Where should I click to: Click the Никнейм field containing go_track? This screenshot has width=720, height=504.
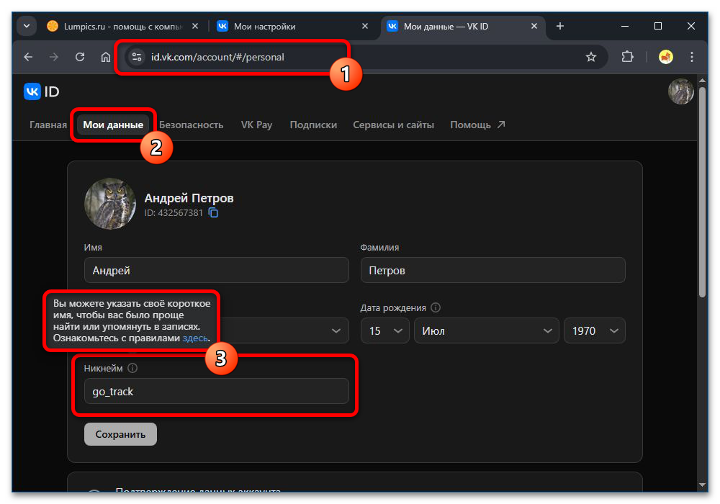click(x=216, y=392)
